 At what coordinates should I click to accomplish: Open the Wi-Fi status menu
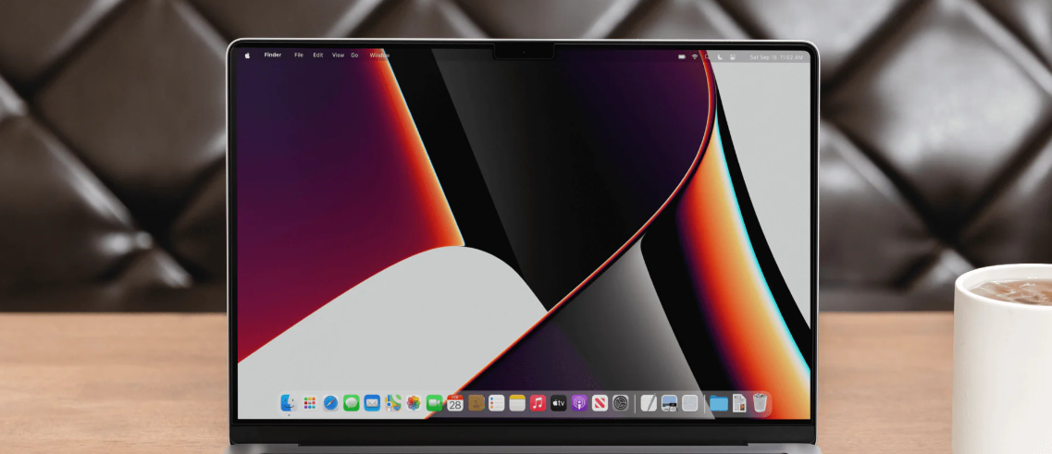(695, 57)
